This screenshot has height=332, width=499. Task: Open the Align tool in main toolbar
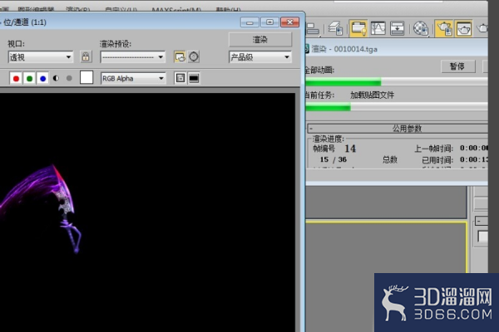click(313, 28)
